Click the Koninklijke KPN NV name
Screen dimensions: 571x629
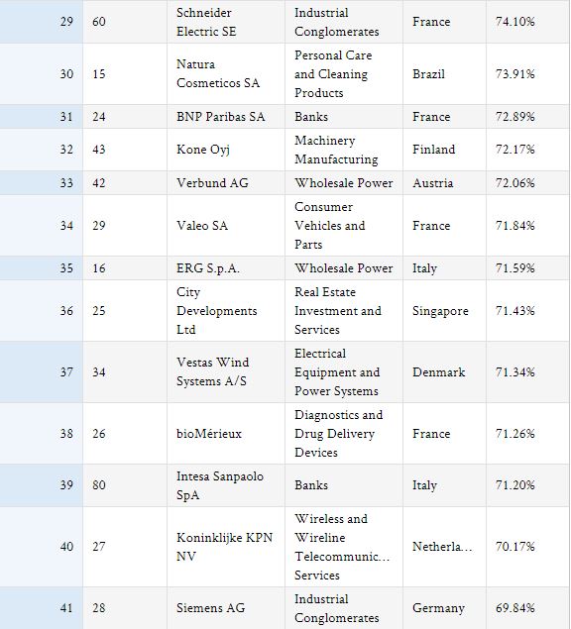point(224,547)
